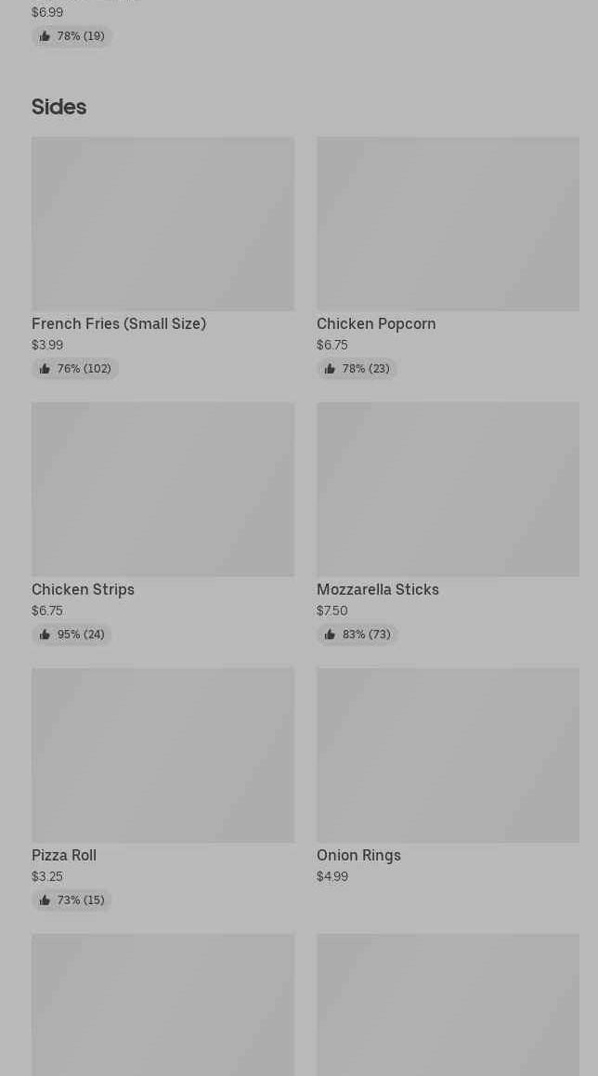The width and height of the screenshot is (598, 1076).
Task: Click thumbs-up icon on Chicken Strips rating
Action: [45, 634]
